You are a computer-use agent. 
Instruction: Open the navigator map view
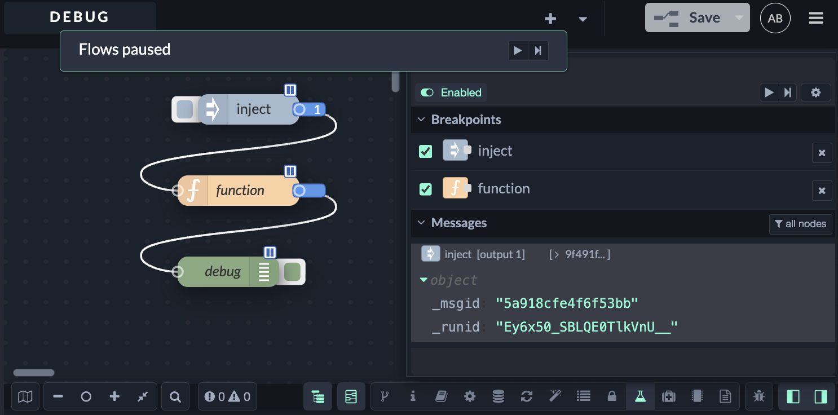(x=25, y=397)
